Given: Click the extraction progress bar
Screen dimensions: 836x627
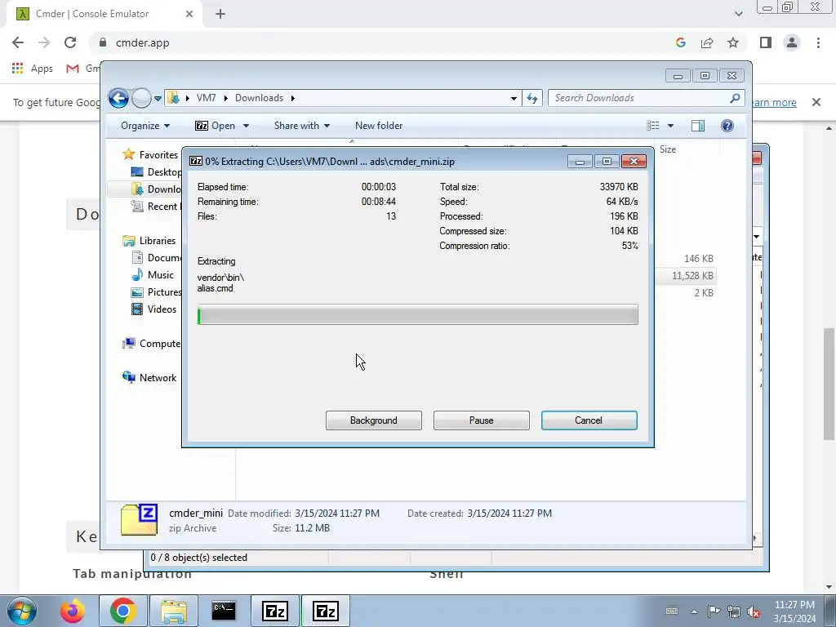Looking at the screenshot, I should 417,314.
